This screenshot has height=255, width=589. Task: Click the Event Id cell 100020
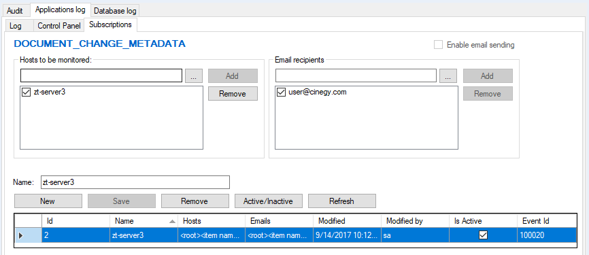coord(547,235)
